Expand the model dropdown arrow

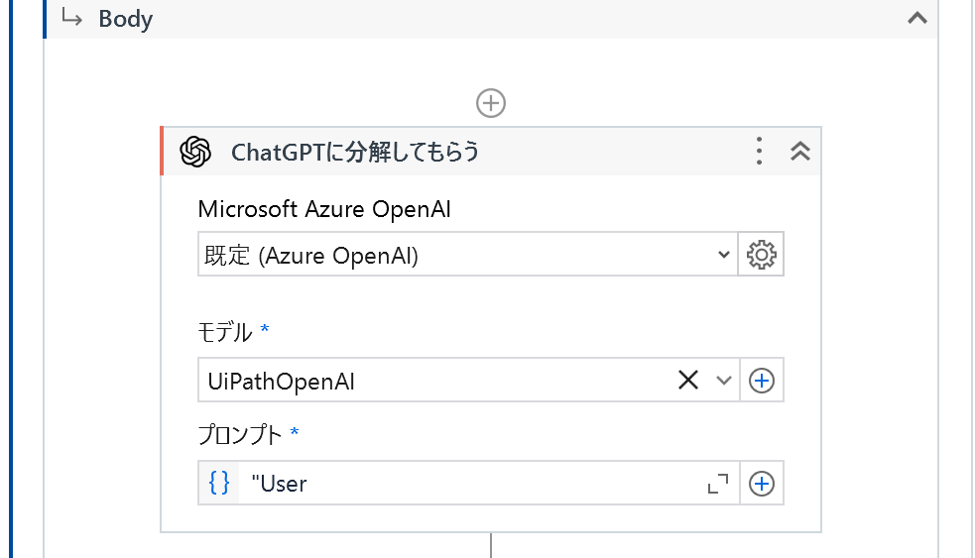723,380
